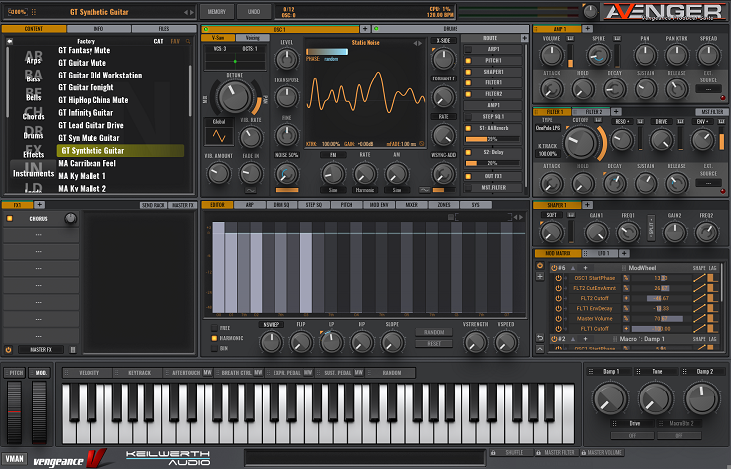The height and width of the screenshot is (469, 731).
Task: Click the UNDO button
Action: coord(254,12)
